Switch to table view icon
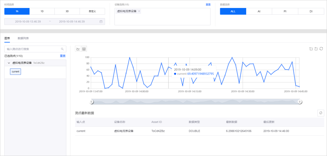The width and height of the screenshot is (327, 156). click(x=84, y=49)
